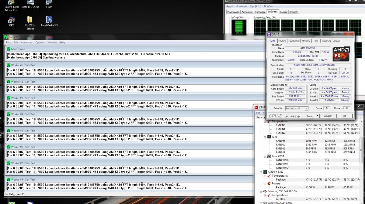Open the Δίκτυο tab in Task Manager
Viewport: 365px width, 204px height.
point(283,12)
